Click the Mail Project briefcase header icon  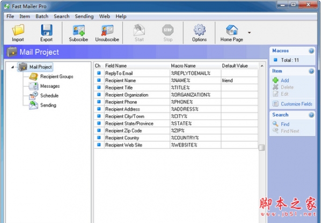click(12, 52)
